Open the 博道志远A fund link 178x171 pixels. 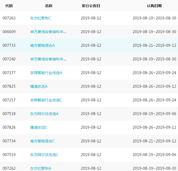[39, 86]
